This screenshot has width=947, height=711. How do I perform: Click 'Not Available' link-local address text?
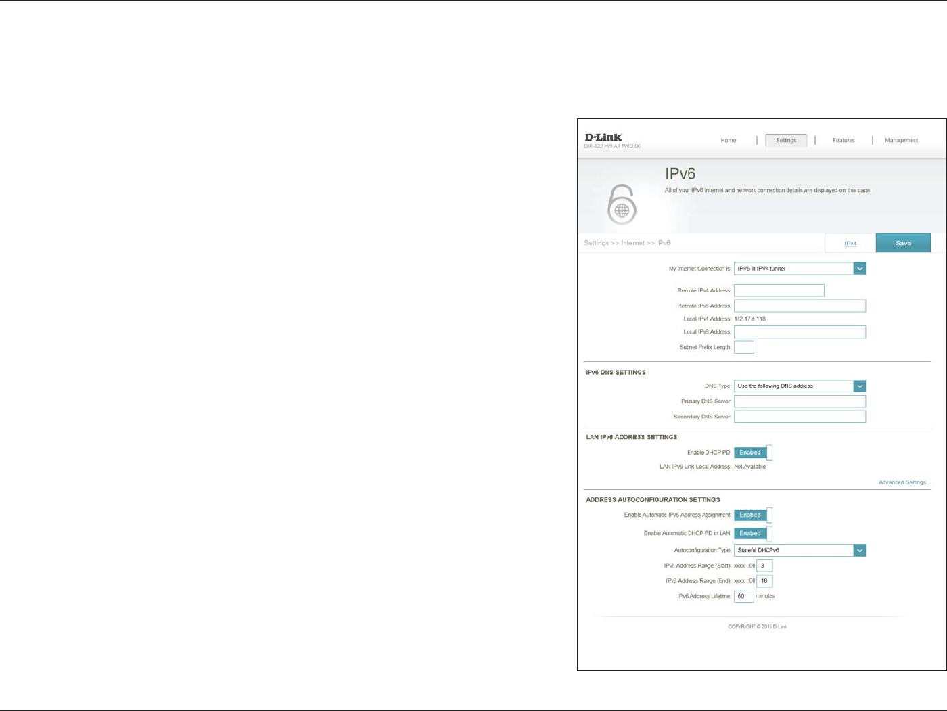coord(750,467)
